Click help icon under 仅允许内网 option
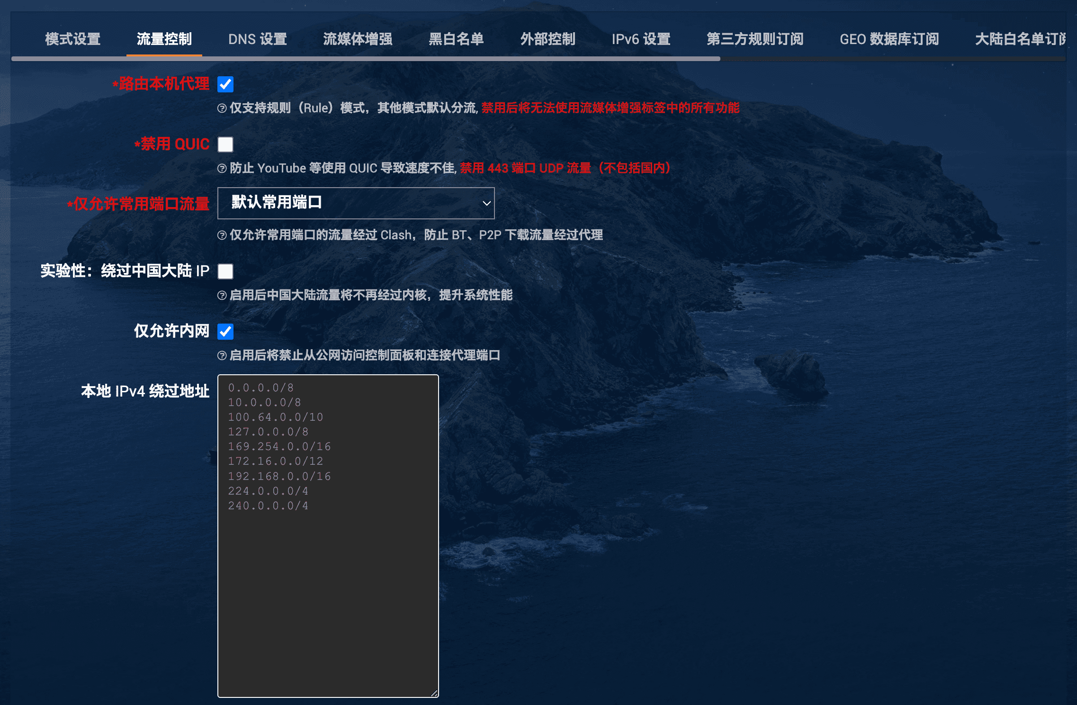 pos(222,356)
